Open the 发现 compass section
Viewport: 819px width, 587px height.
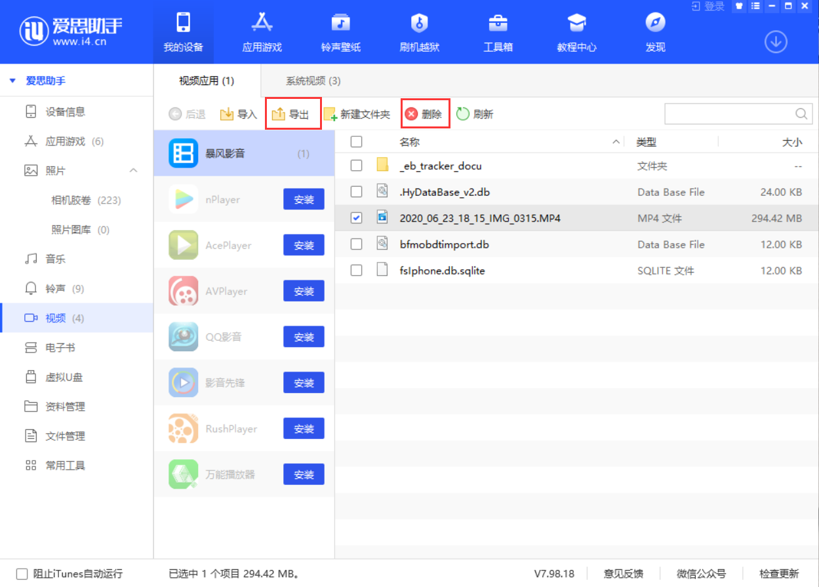point(655,32)
